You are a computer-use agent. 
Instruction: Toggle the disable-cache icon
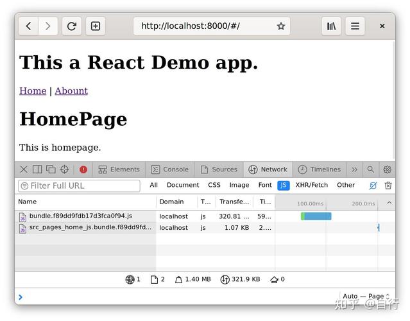click(373, 186)
